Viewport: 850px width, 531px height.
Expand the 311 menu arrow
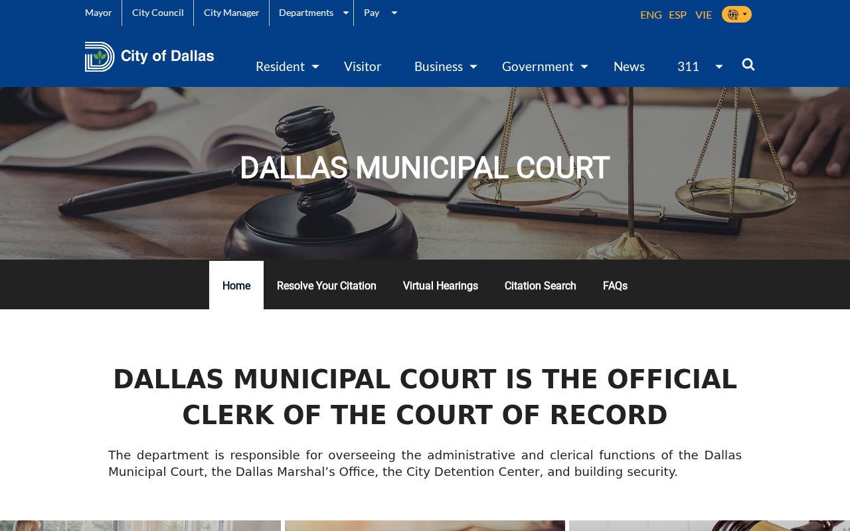[x=719, y=66]
